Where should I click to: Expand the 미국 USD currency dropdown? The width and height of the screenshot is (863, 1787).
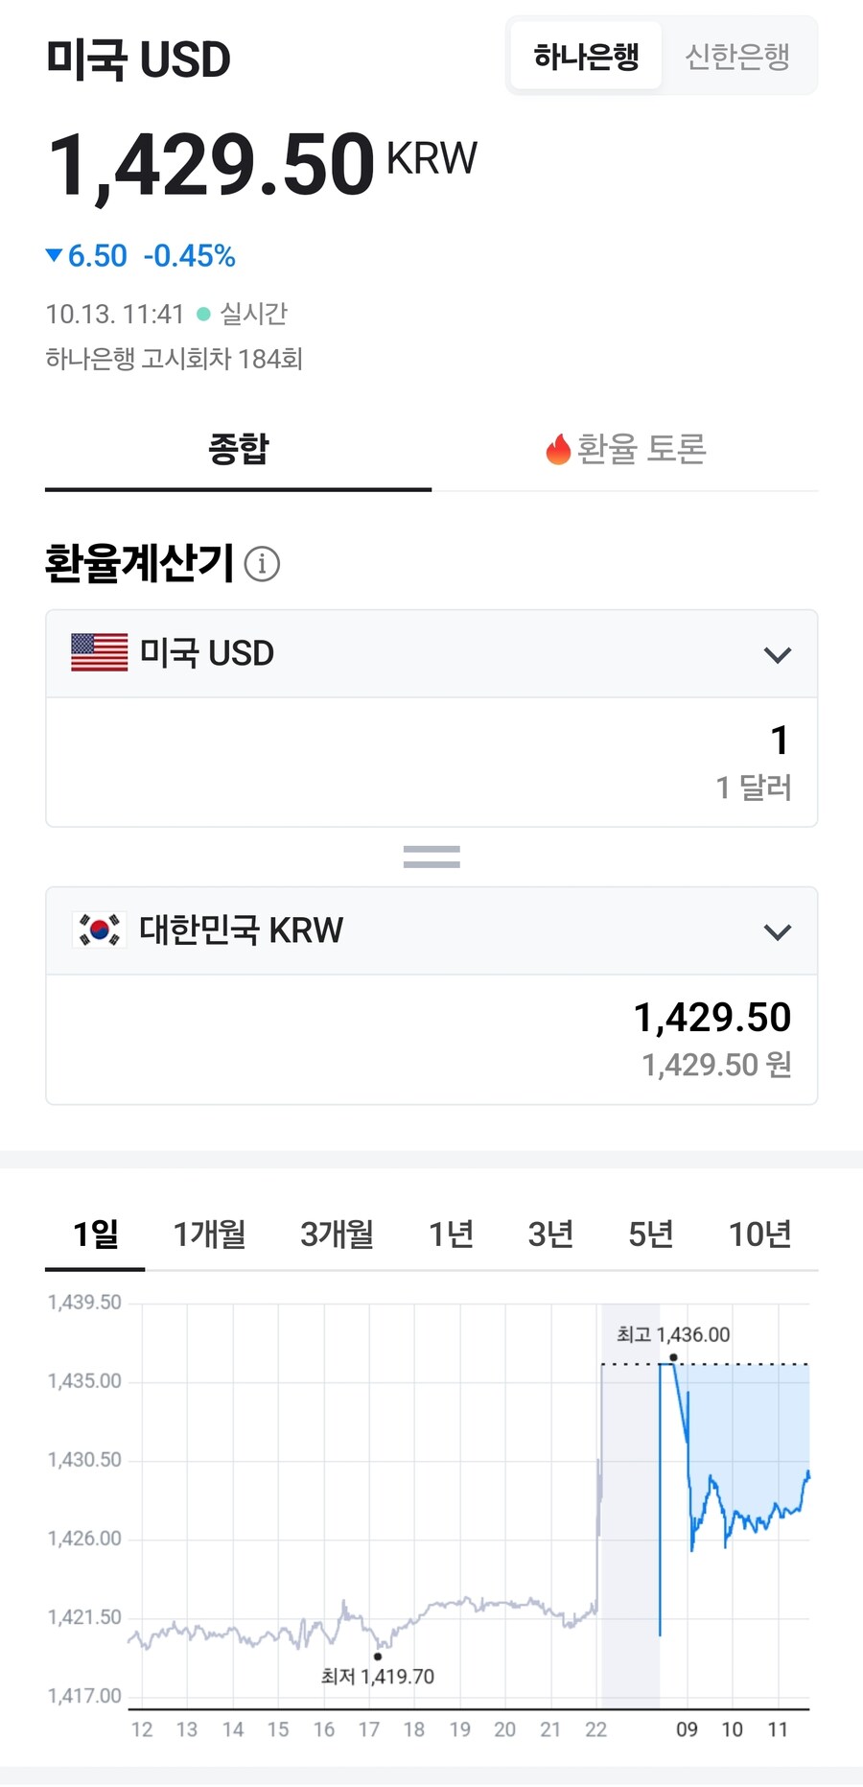pos(777,654)
